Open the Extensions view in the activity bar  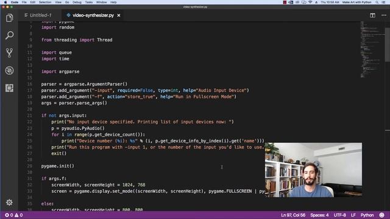(x=10, y=88)
